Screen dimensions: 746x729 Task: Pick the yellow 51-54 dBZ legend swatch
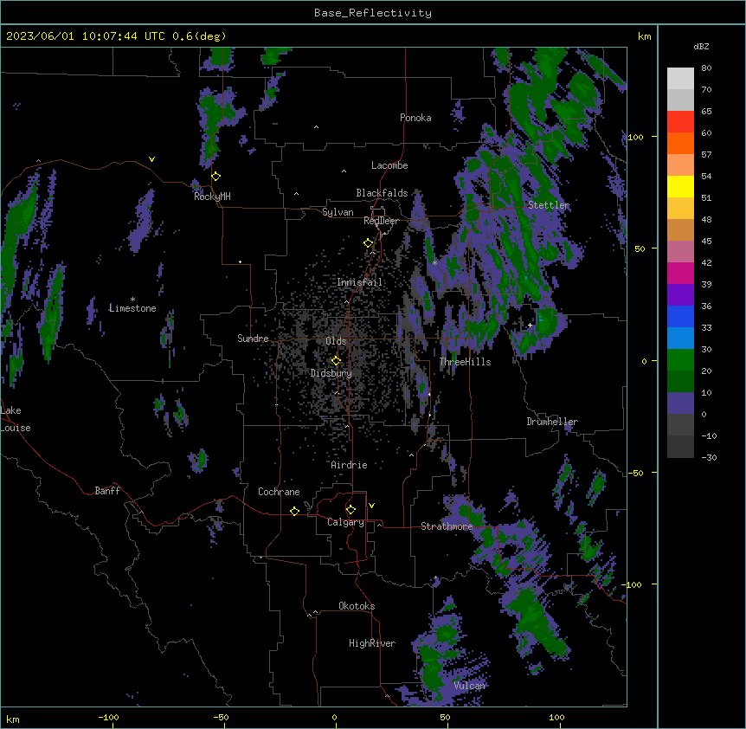tap(680, 186)
